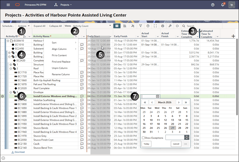
Task: Go to previous year in calendar
Action: (x=145, y=102)
